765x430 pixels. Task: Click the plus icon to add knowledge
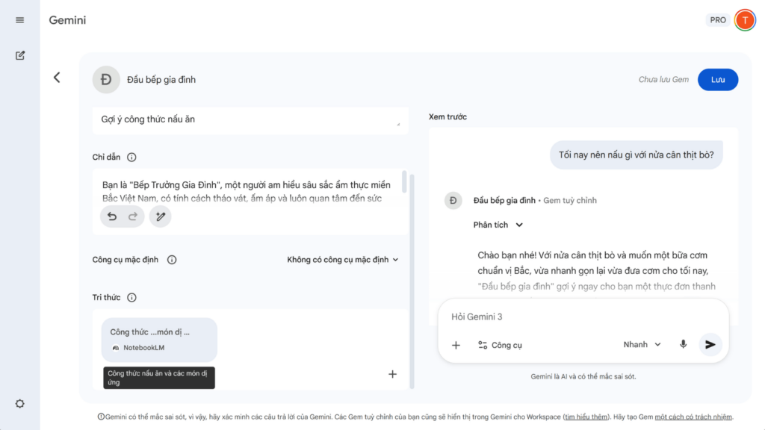(x=392, y=374)
